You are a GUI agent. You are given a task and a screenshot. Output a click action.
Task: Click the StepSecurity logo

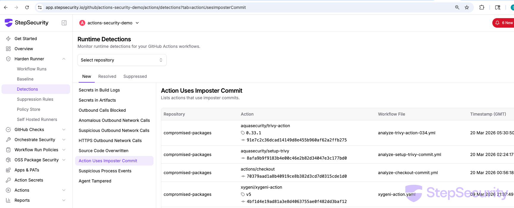(27, 23)
